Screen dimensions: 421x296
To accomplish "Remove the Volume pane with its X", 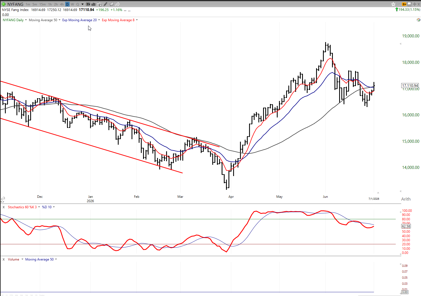I will pyautogui.click(x=4, y=259).
